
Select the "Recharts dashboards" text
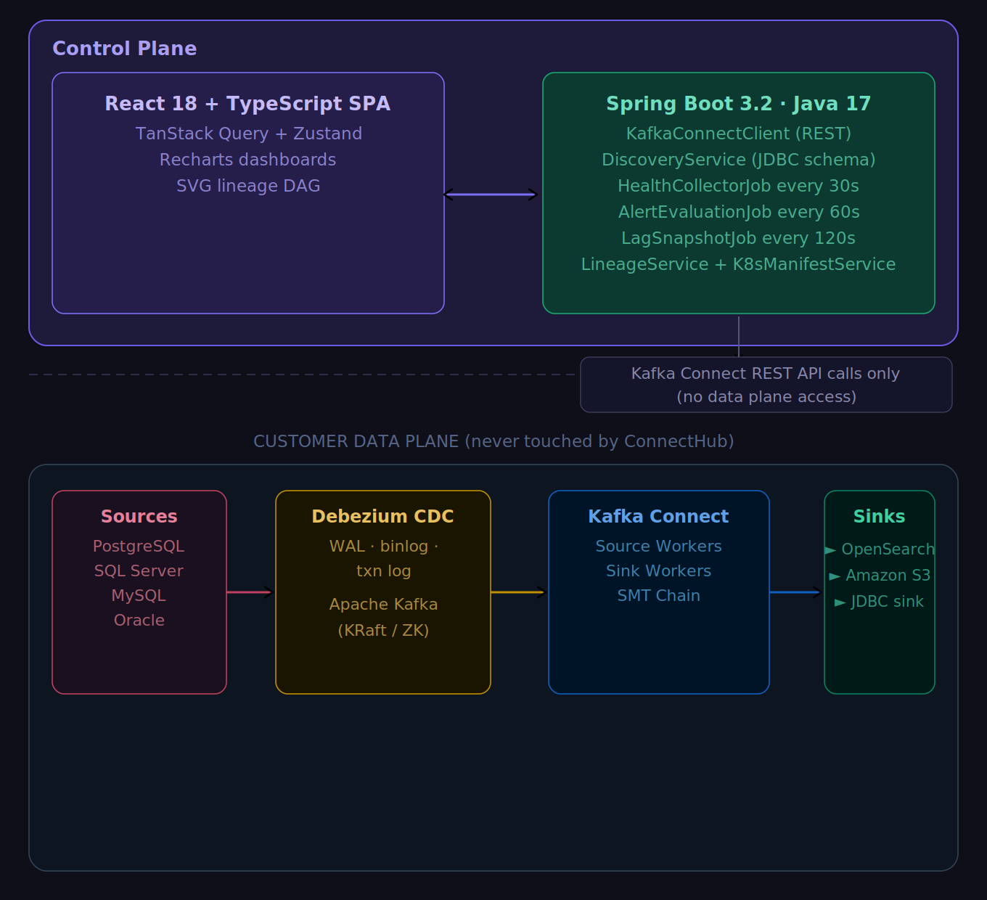pyautogui.click(x=248, y=160)
